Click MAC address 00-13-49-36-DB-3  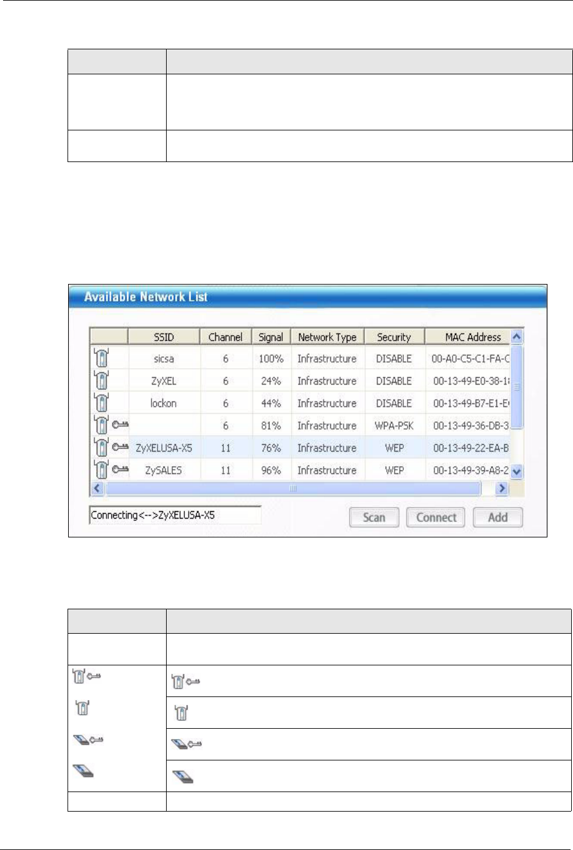pos(471,425)
